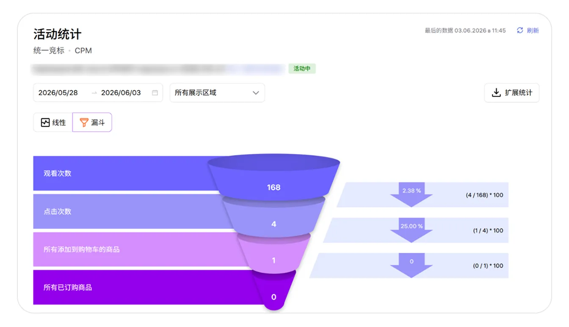The image size is (569, 327).
Task: Expand the 所有展示区域 dropdown
Action: [x=217, y=93]
